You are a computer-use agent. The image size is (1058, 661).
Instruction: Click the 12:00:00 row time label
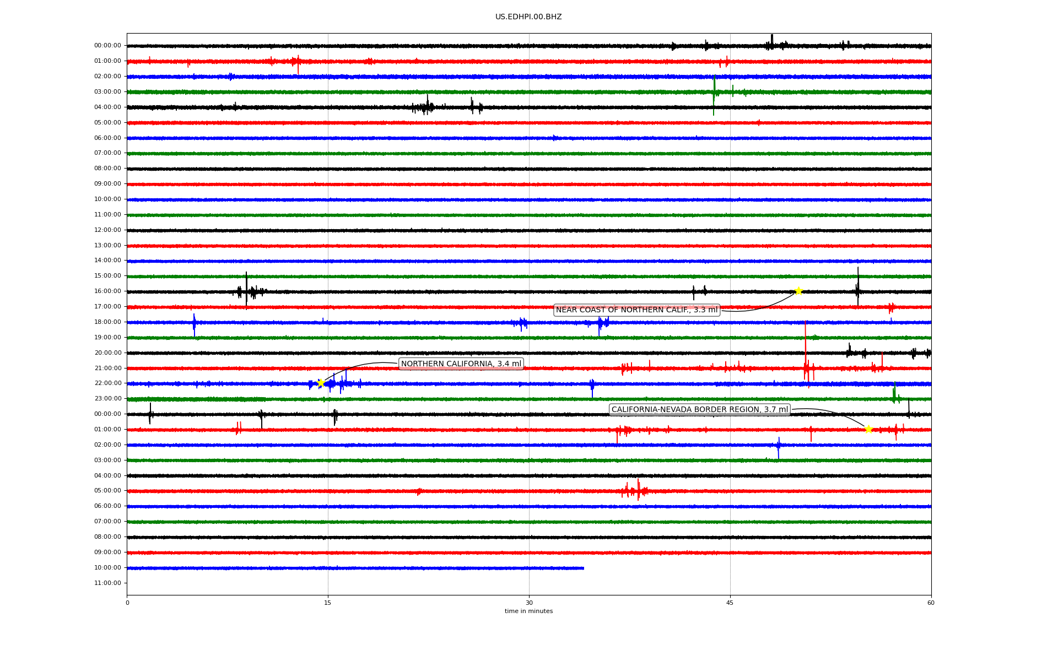coord(107,230)
